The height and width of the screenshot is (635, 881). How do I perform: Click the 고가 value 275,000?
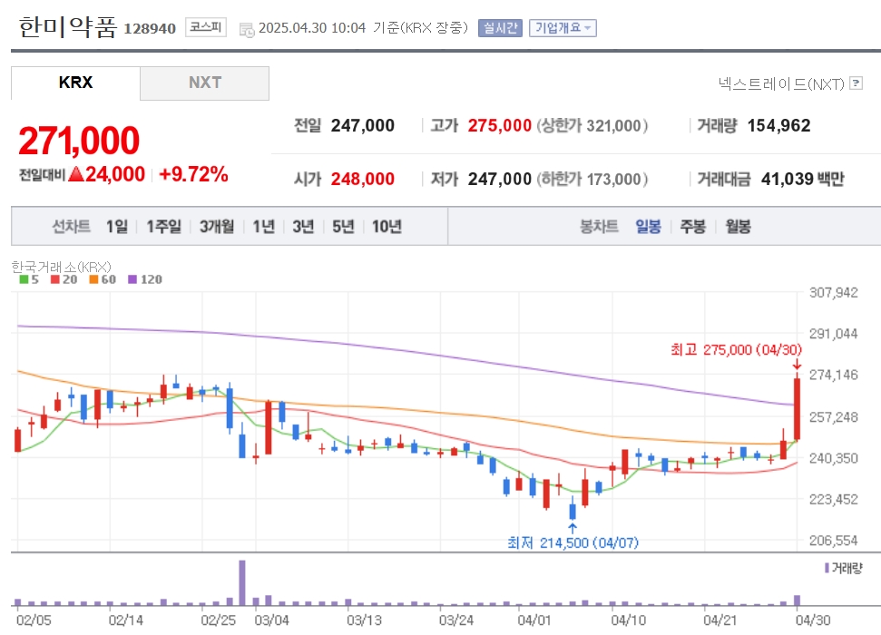500,125
